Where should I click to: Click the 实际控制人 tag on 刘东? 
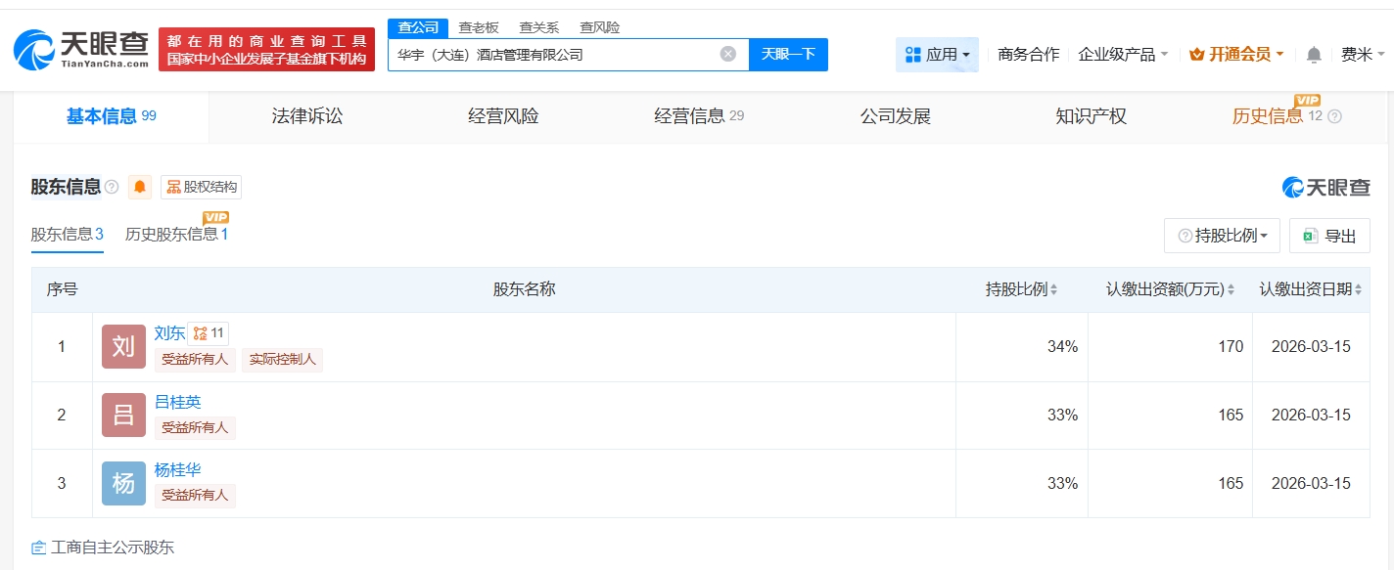(281, 360)
